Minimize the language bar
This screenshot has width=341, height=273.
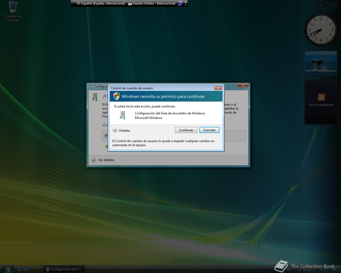point(186,2)
